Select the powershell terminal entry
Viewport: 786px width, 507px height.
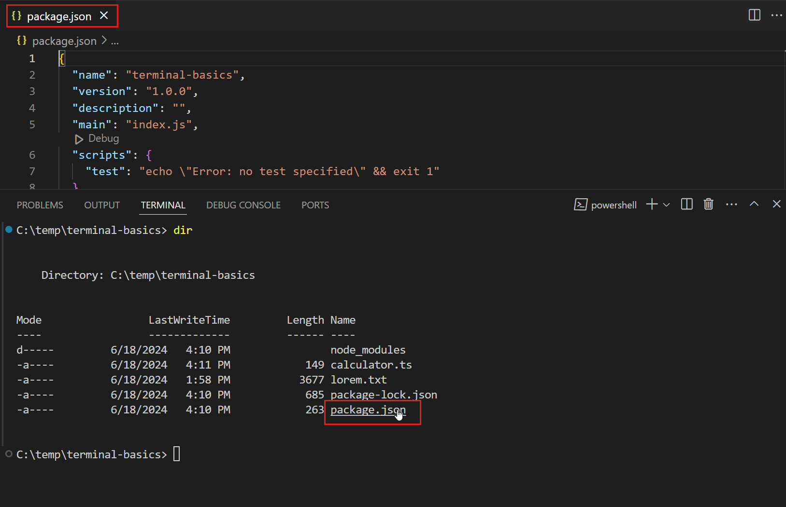coord(613,205)
